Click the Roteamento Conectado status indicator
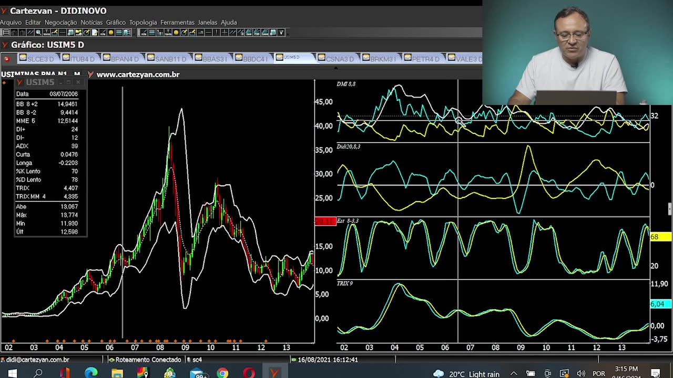 tap(145, 360)
